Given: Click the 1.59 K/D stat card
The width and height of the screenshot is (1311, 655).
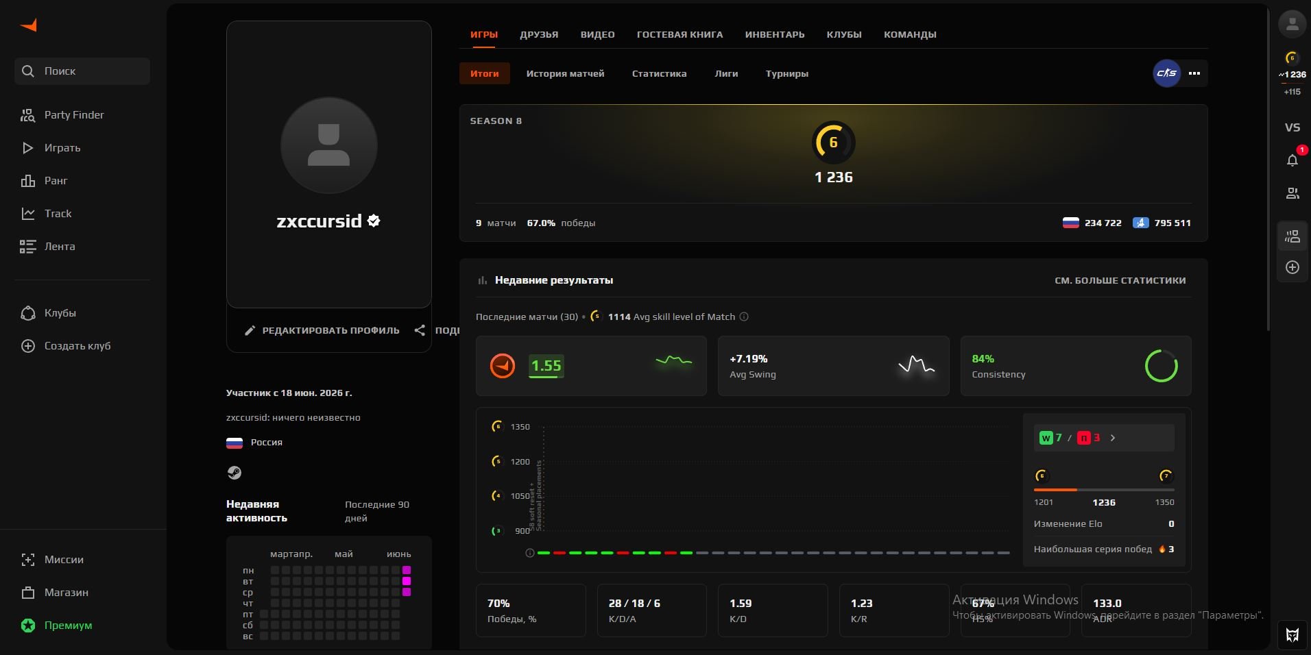Looking at the screenshot, I should point(773,610).
